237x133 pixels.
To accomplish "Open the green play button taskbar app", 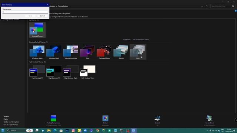I will 110,130.
